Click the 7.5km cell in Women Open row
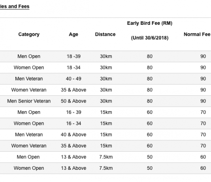The height and width of the screenshot is (182, 211). tap(106, 168)
